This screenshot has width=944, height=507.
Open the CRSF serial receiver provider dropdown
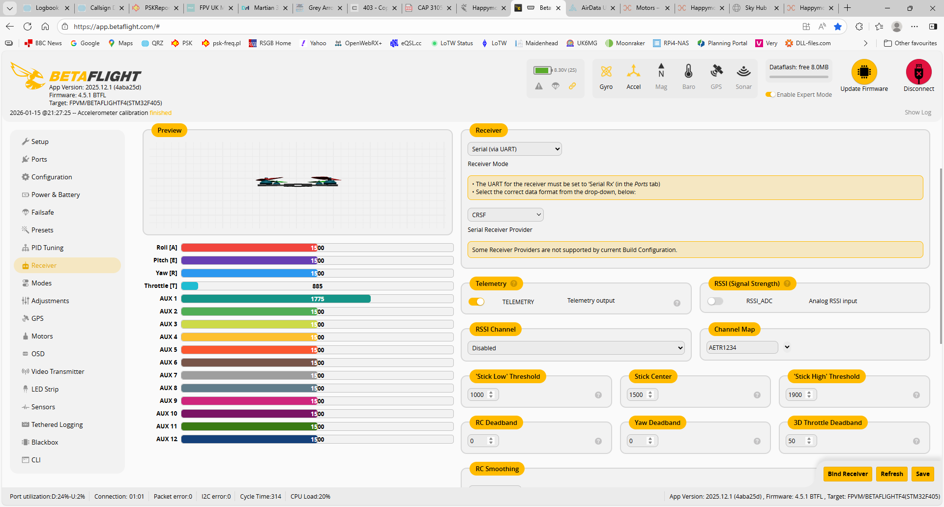(505, 215)
